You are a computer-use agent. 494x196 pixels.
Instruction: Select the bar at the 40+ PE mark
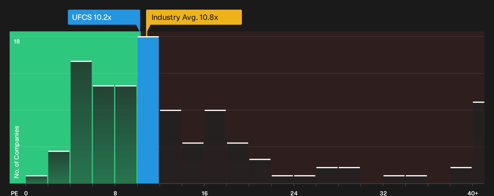[x=479, y=143]
